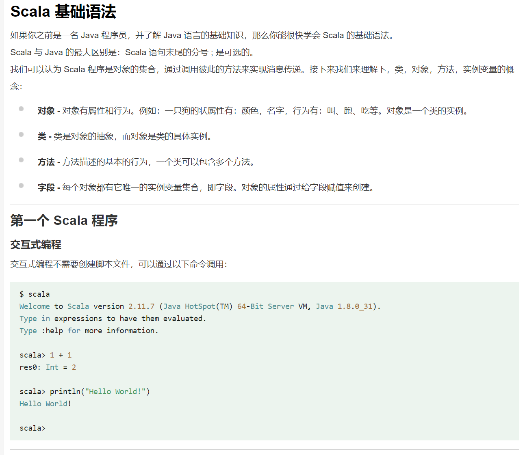Select the code line "scala> 1 + 1"
The width and height of the screenshot is (525, 455).
coord(46,355)
